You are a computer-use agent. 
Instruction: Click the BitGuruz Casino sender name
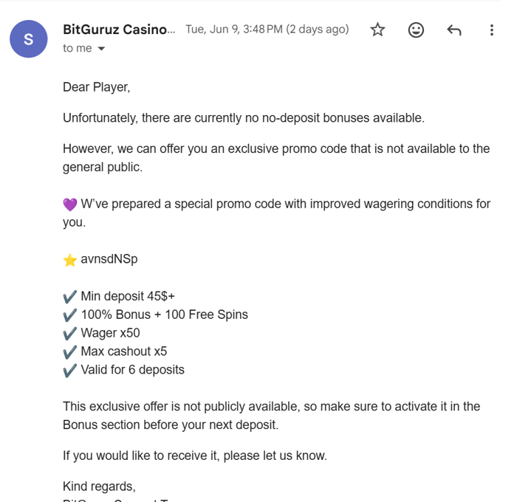119,30
